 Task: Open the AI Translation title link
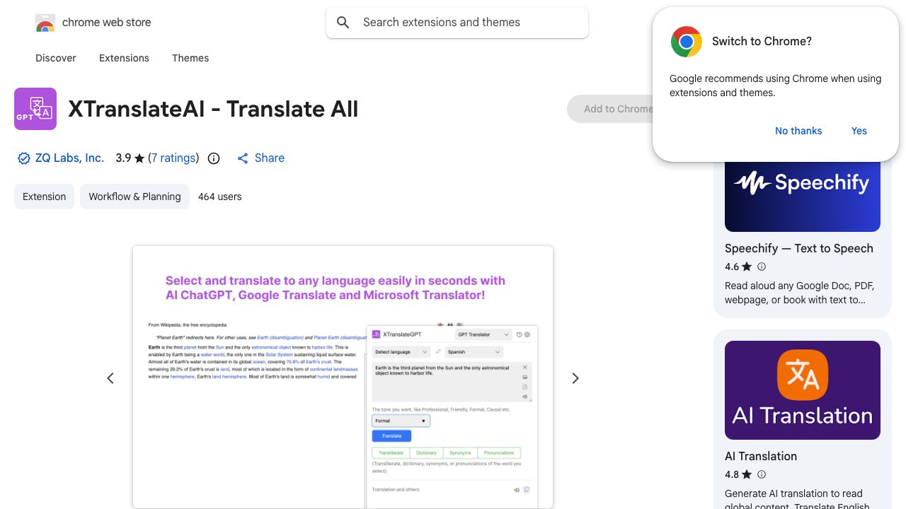(x=761, y=456)
